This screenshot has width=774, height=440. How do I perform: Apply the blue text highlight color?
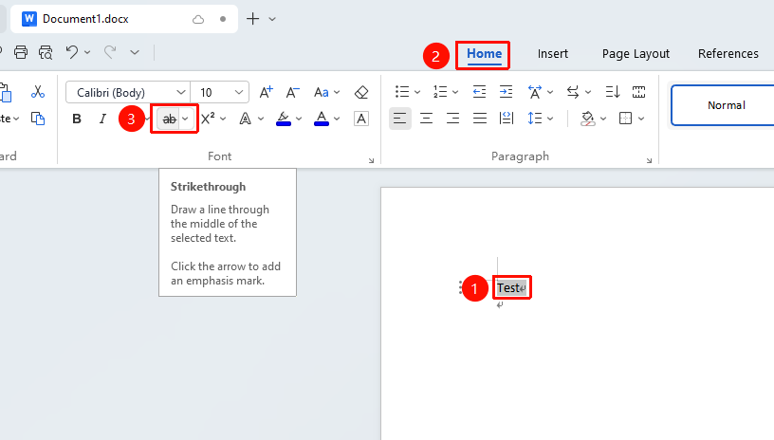point(283,119)
